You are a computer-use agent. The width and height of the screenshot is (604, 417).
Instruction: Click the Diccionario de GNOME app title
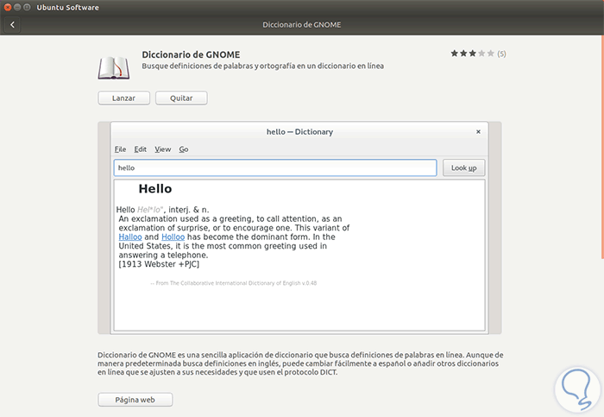[191, 54]
